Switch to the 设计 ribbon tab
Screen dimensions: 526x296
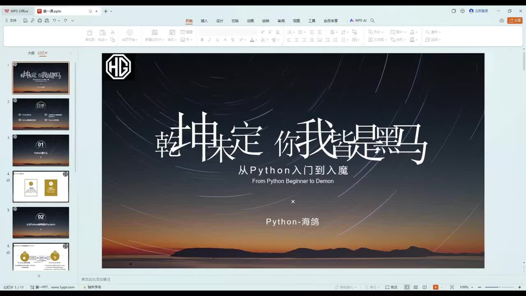[220, 21]
